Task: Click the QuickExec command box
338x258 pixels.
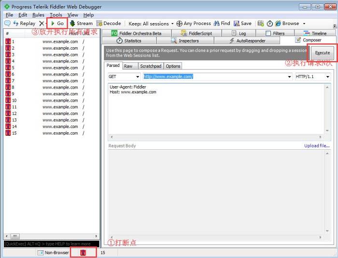Action: 52,244
